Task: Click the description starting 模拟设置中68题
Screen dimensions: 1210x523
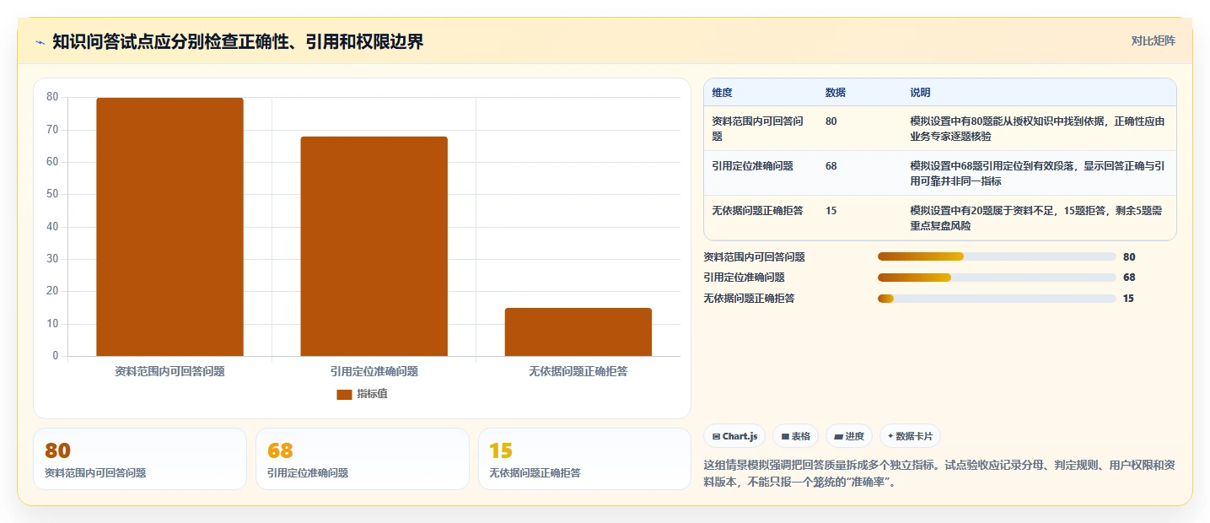Action: click(1037, 173)
